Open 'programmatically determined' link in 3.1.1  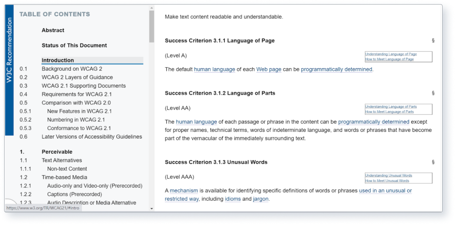(336, 69)
